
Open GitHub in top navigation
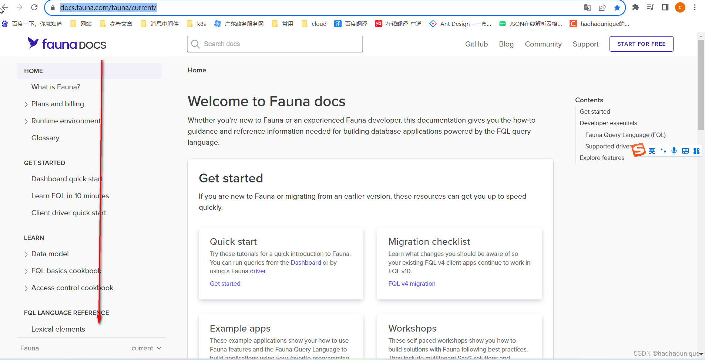point(476,44)
